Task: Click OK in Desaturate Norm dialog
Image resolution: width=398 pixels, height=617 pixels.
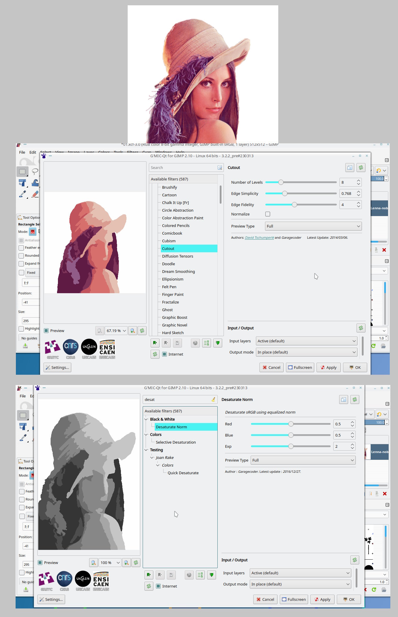Action: 349,599
